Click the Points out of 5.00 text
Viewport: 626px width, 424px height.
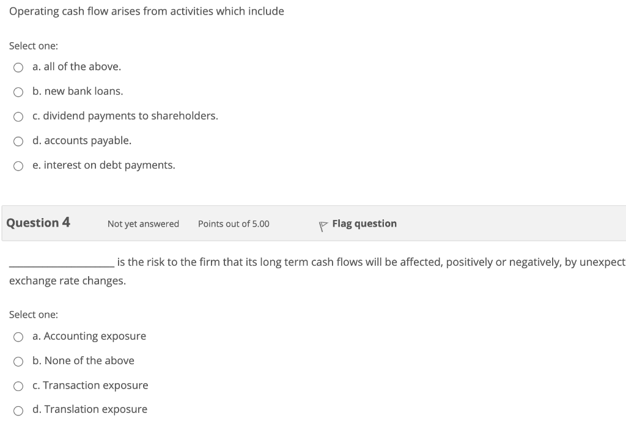click(x=234, y=224)
